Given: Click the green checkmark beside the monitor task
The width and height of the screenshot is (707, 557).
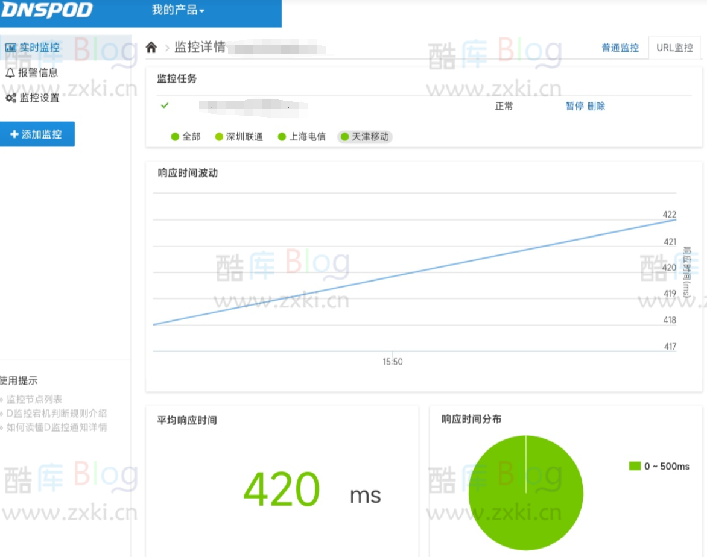Looking at the screenshot, I should (x=164, y=106).
